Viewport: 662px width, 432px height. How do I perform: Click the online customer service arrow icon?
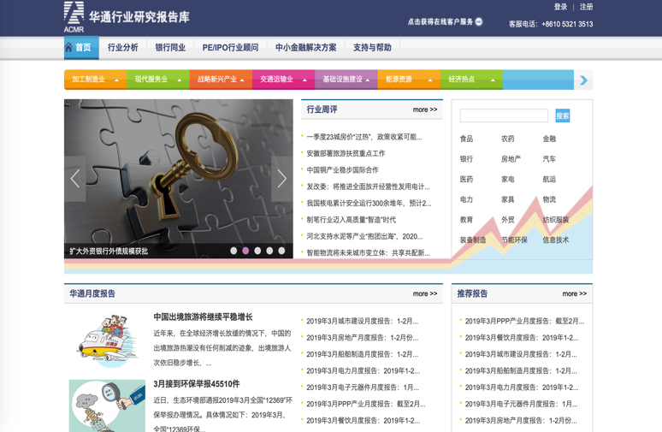tap(479, 21)
